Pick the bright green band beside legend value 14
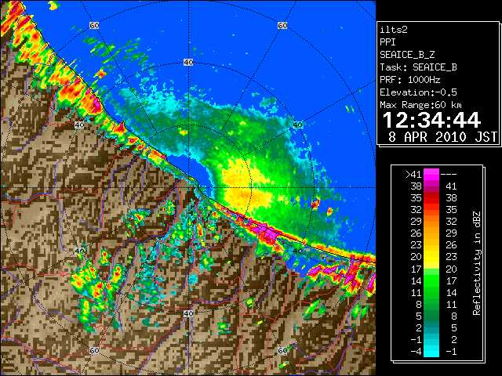The width and height of the screenshot is (502, 376). click(x=431, y=280)
